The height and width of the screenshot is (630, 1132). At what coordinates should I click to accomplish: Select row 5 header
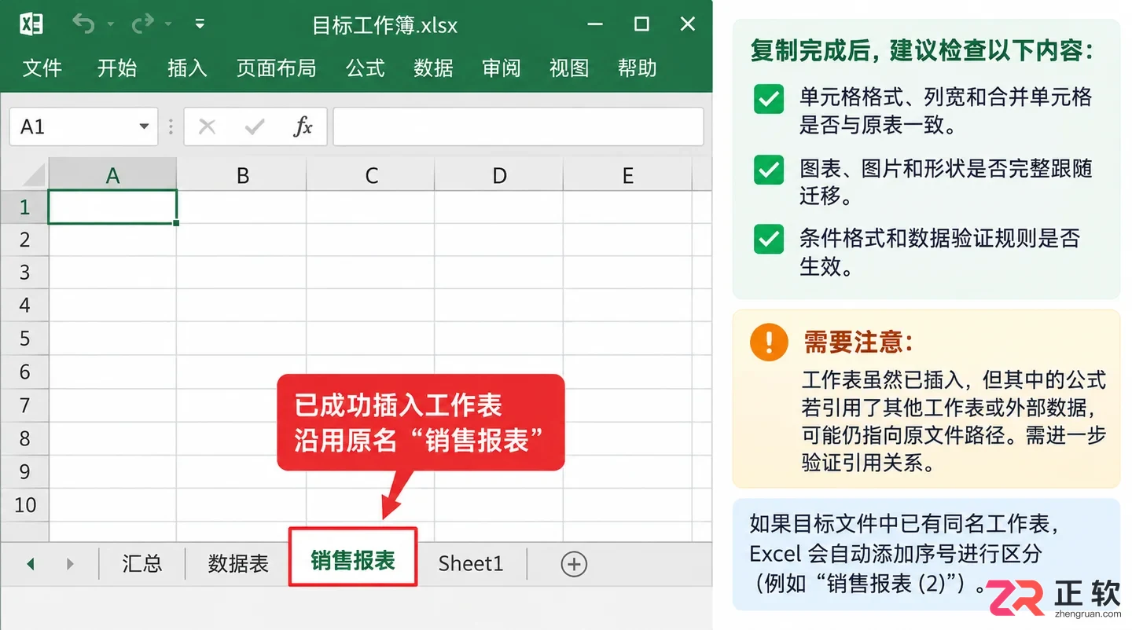(x=24, y=339)
